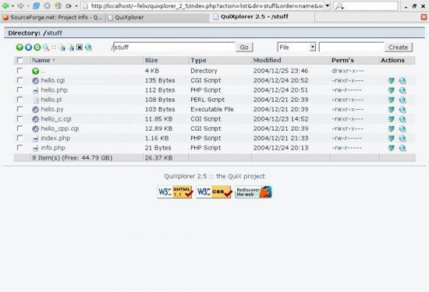
Task: Switch to the QuiXplorer tab
Action: click(158, 17)
